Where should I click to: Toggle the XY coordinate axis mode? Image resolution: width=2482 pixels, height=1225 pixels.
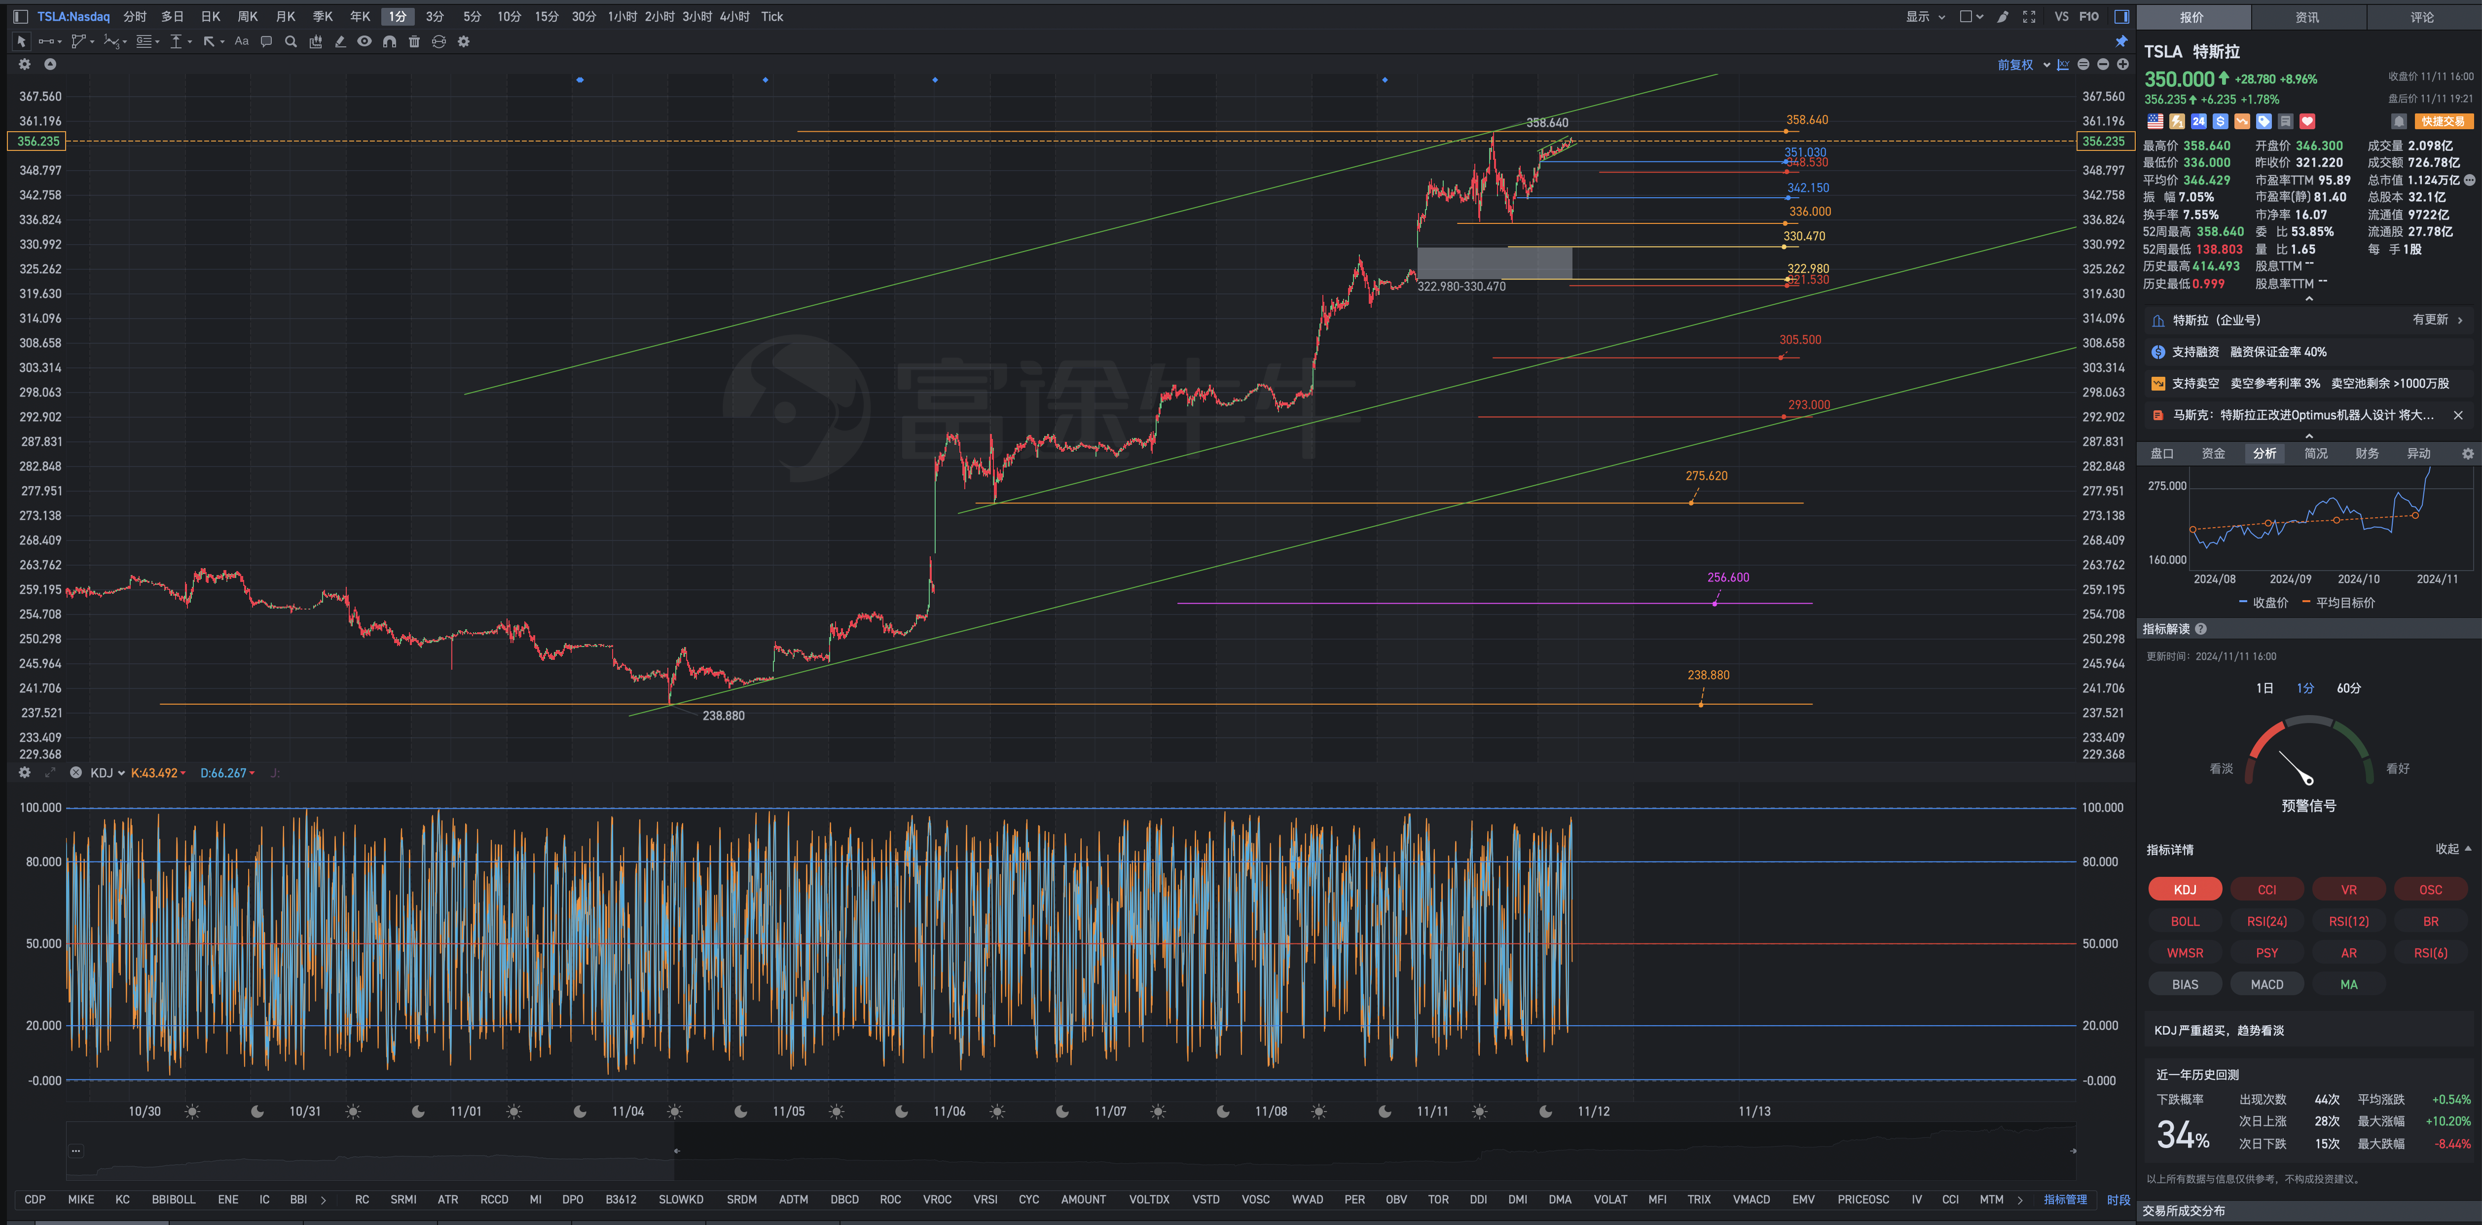tap(2063, 65)
